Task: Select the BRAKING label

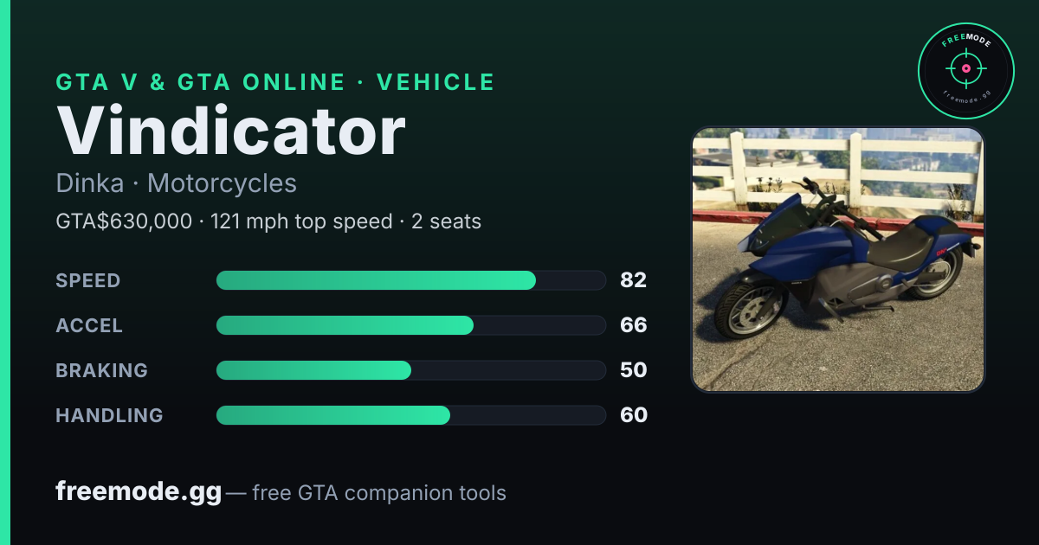Action: 101,370
